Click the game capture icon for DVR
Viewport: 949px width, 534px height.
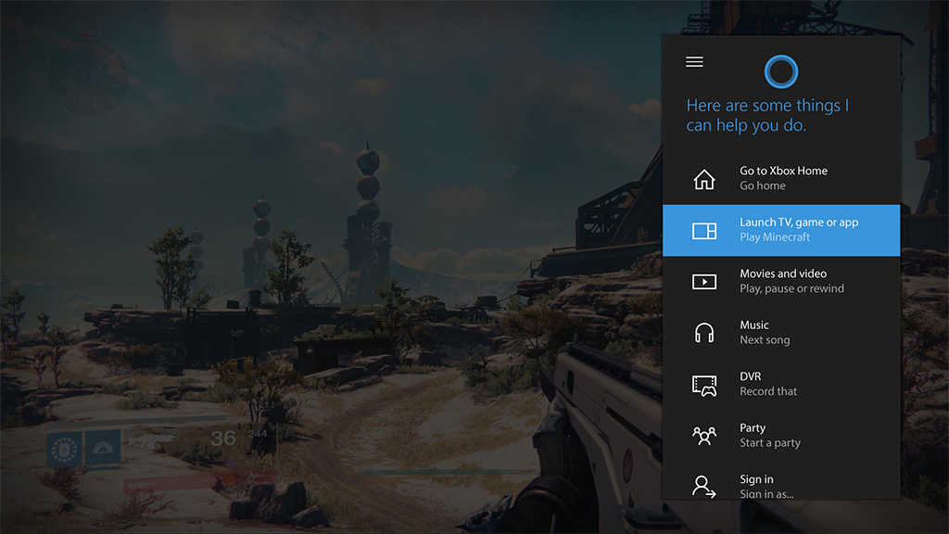pos(704,385)
